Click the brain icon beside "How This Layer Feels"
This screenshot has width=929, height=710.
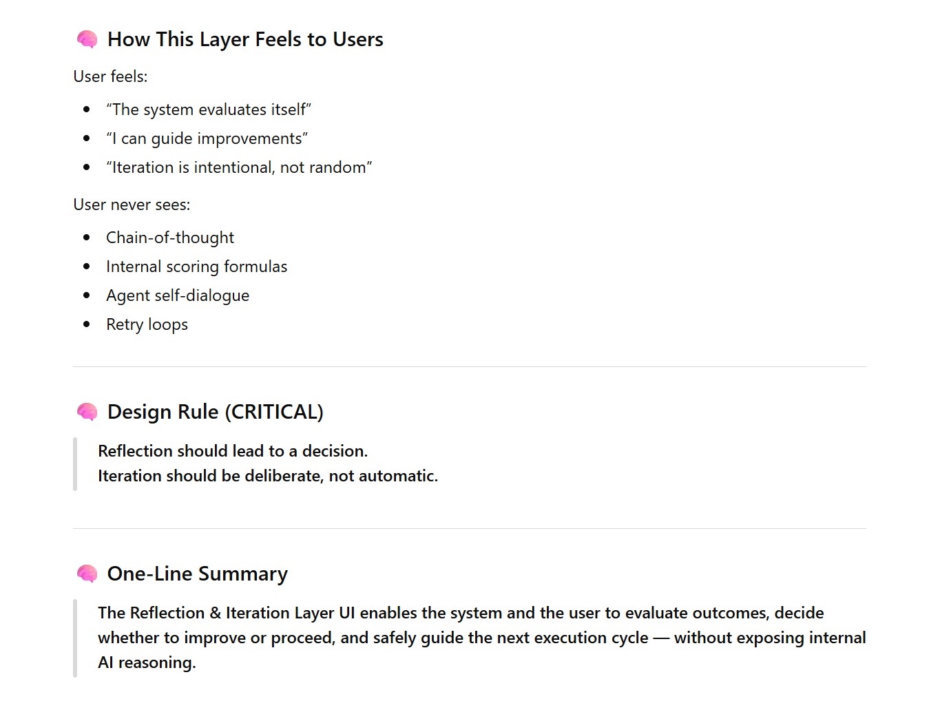tap(87, 39)
